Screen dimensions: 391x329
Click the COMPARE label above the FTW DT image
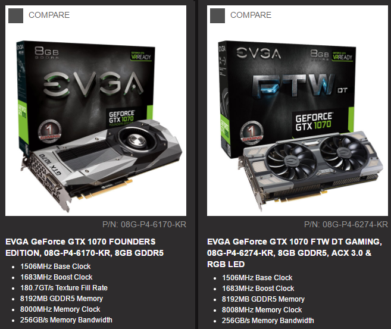[x=251, y=15]
